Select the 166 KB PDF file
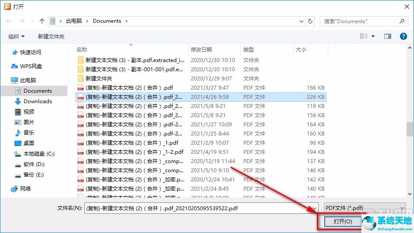The height and width of the screenshot is (233, 414). click(x=201, y=88)
